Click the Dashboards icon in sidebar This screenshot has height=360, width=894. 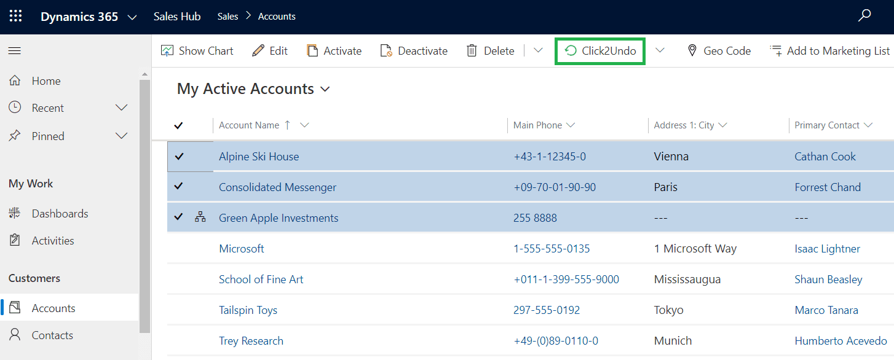pyautogui.click(x=15, y=213)
